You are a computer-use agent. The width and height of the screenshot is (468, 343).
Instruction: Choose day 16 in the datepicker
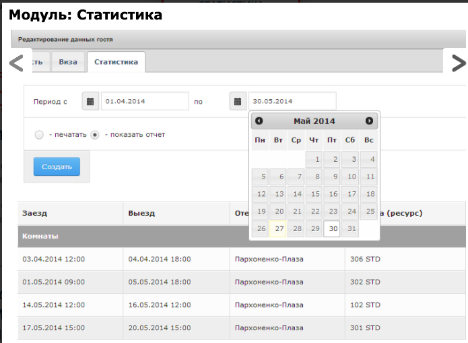(332, 194)
